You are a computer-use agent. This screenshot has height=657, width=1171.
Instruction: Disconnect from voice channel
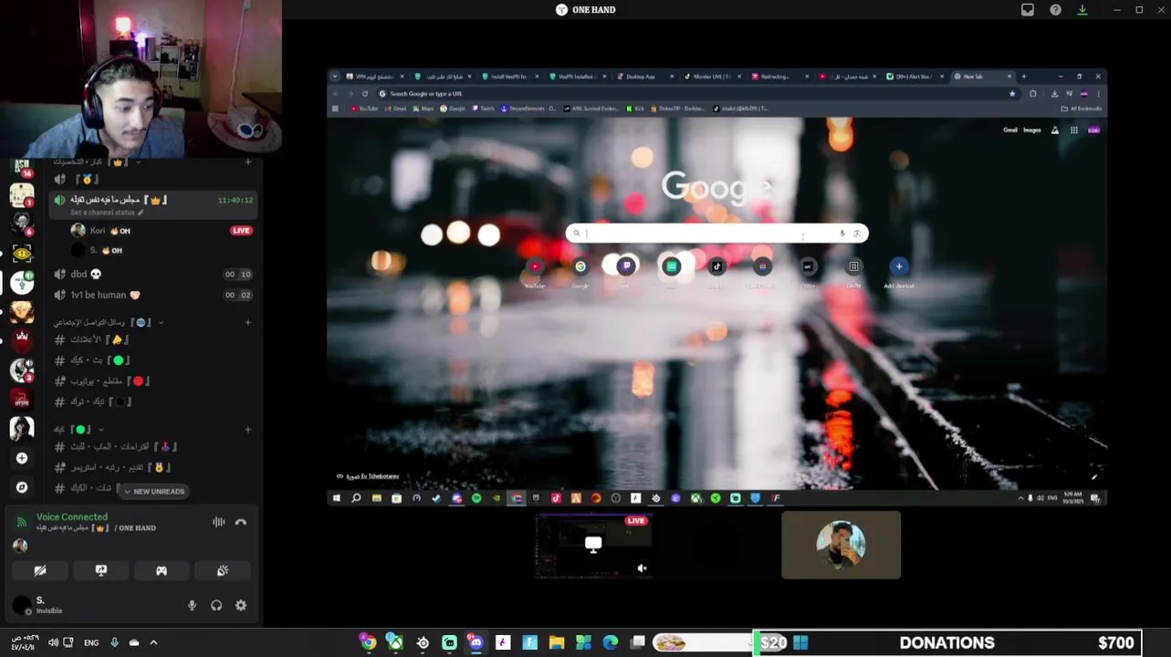coord(241,522)
